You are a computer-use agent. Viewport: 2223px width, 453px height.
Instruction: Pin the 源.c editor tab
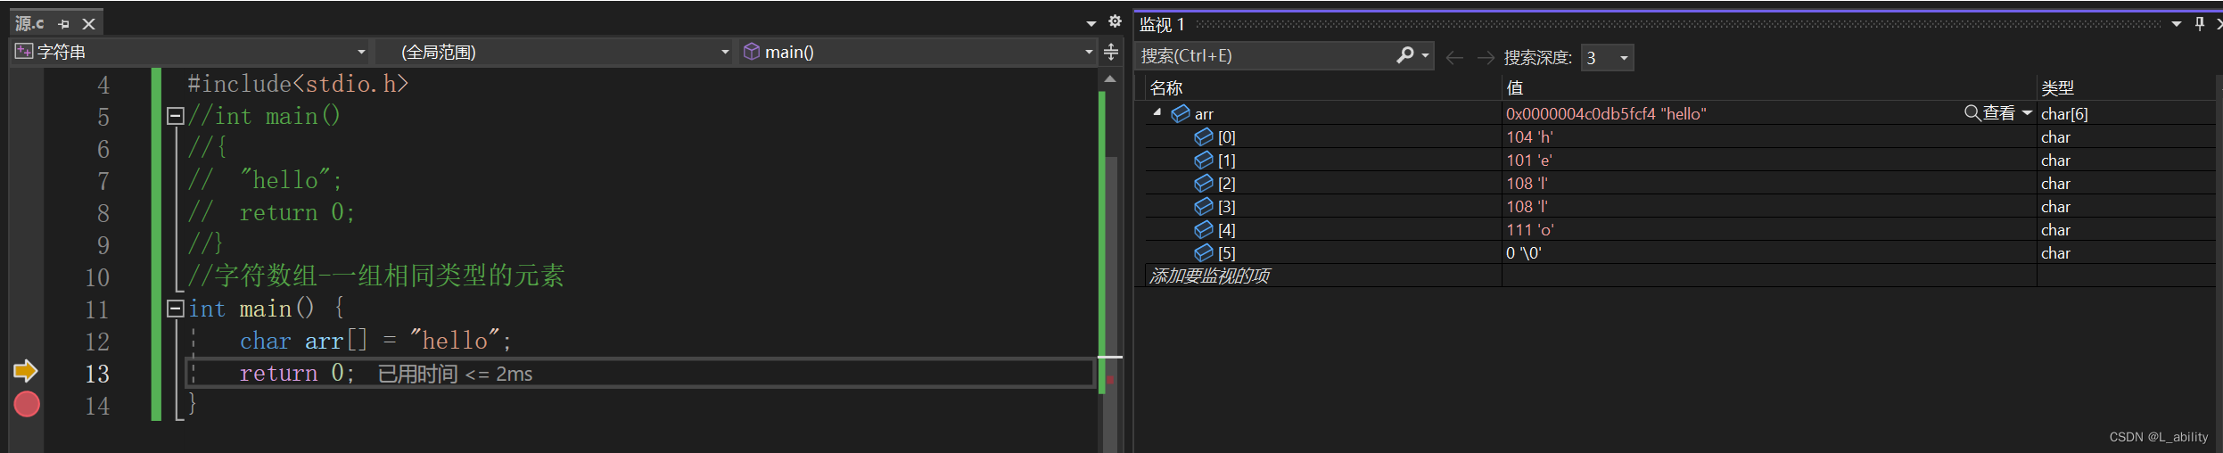(63, 24)
